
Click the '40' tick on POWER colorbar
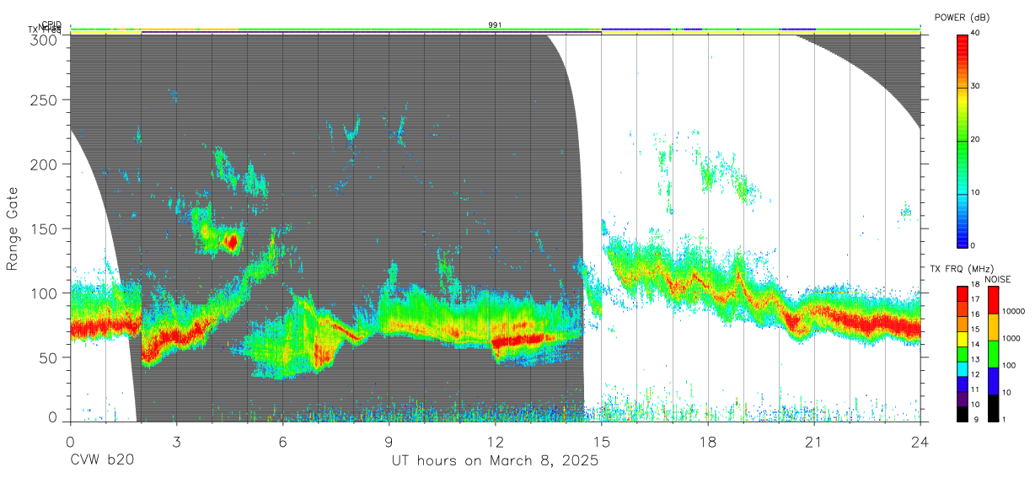click(x=975, y=34)
